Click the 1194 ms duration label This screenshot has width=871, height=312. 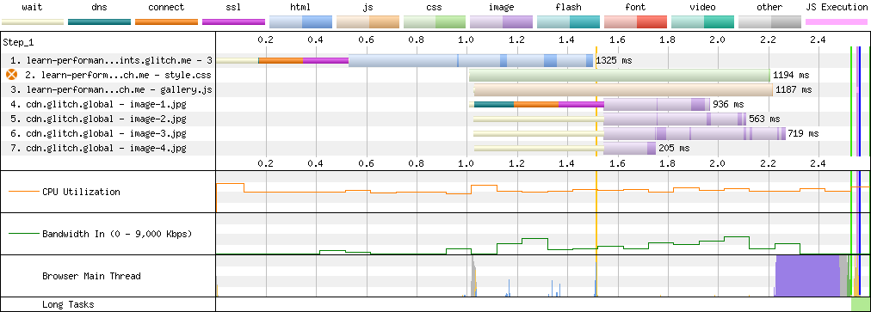click(x=791, y=75)
